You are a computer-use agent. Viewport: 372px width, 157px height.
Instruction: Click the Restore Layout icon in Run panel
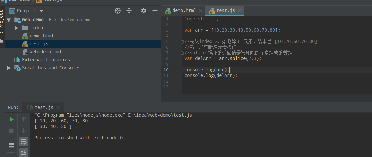(11, 145)
